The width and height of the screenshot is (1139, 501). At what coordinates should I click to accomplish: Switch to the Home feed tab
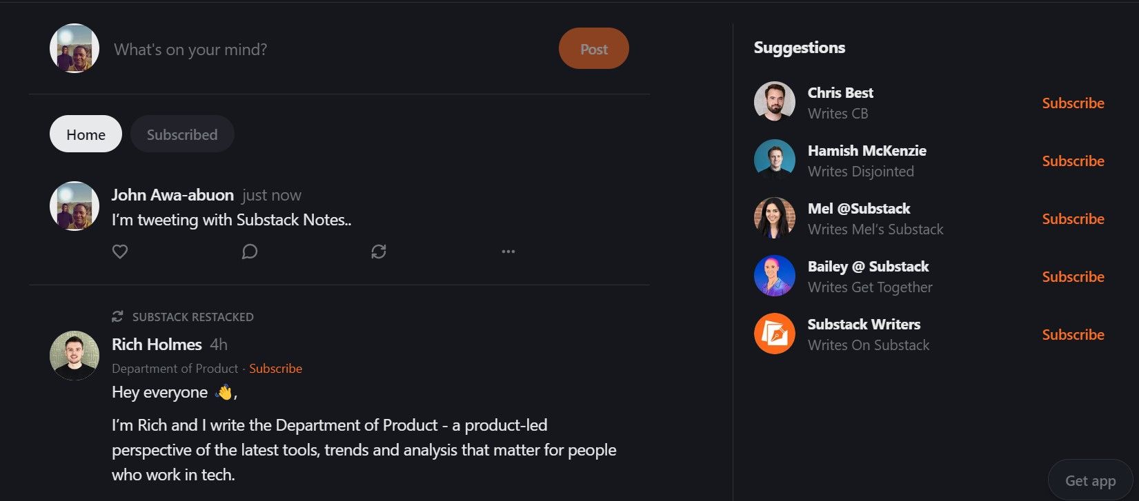86,134
